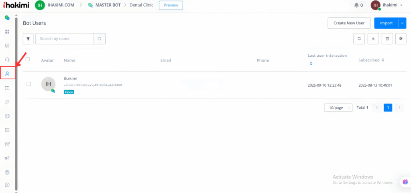This screenshot has height=193, width=411.
Task: Click the download users icon
Action: click(x=373, y=38)
